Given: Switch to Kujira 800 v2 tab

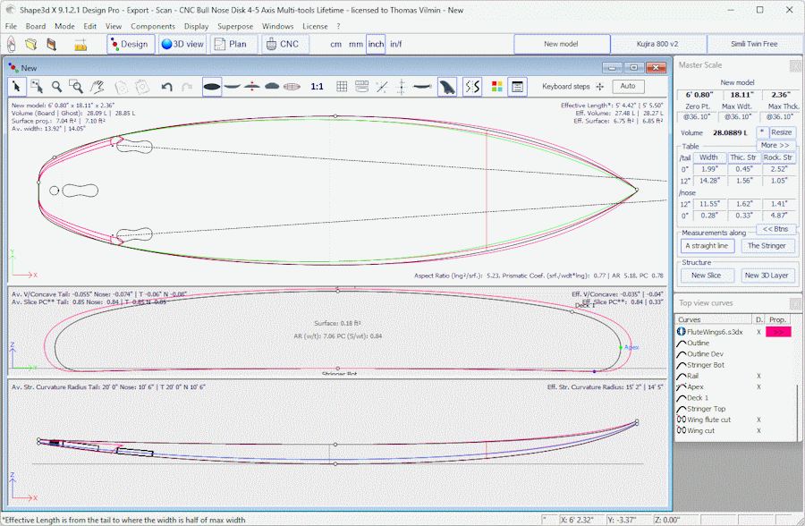Looking at the screenshot, I should (x=658, y=44).
